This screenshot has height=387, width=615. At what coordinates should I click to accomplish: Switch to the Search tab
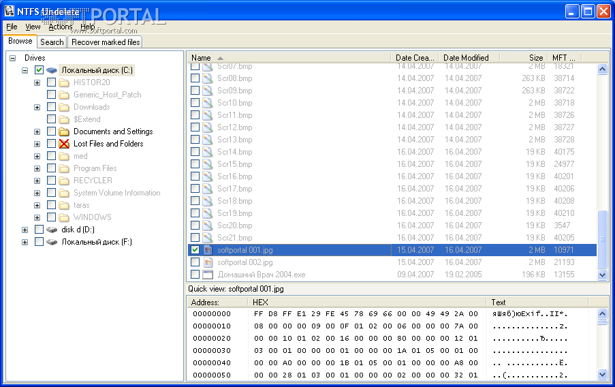click(52, 42)
